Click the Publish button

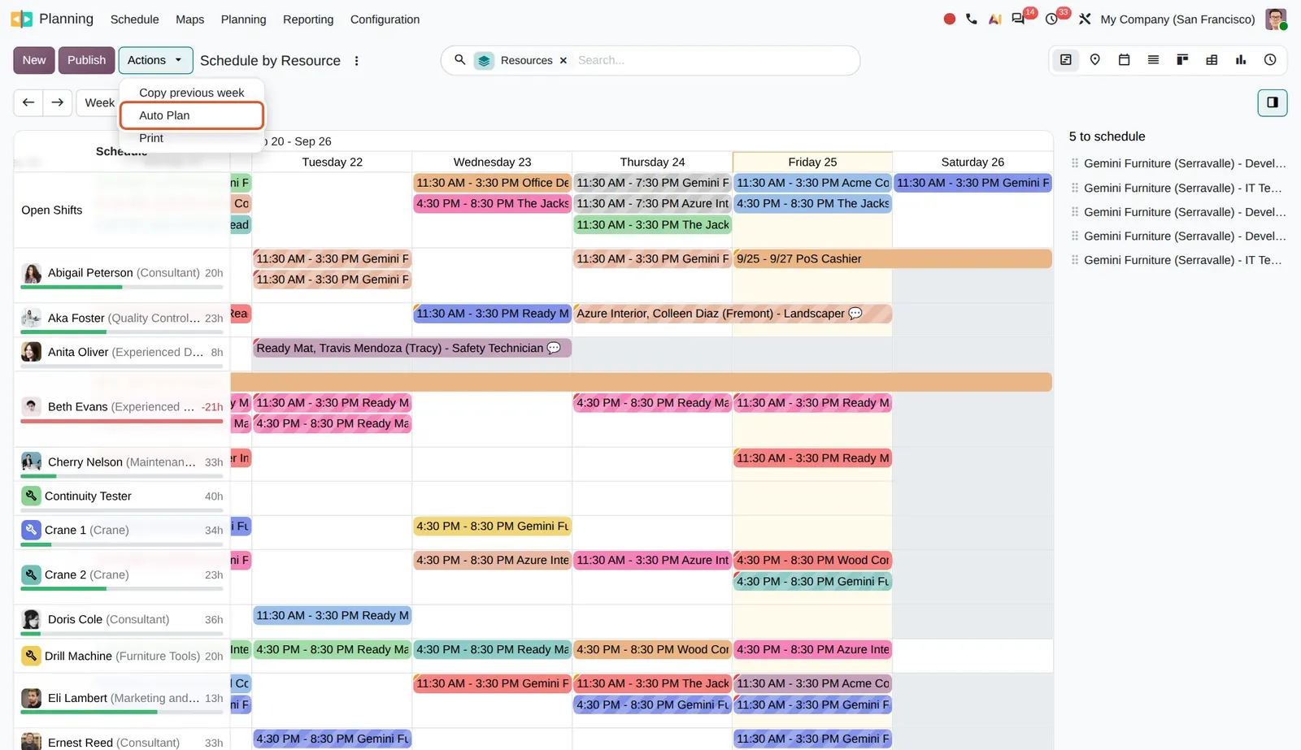[86, 60]
